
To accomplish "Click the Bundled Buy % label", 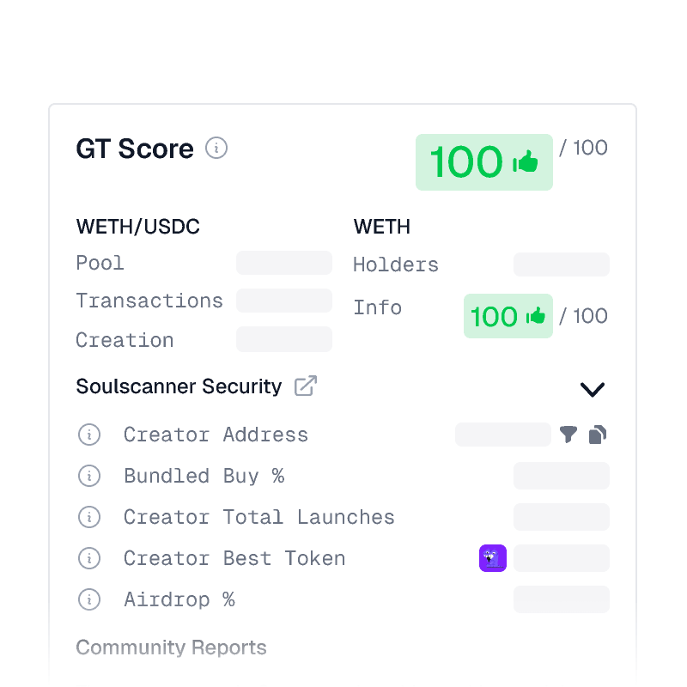I will pyautogui.click(x=204, y=476).
